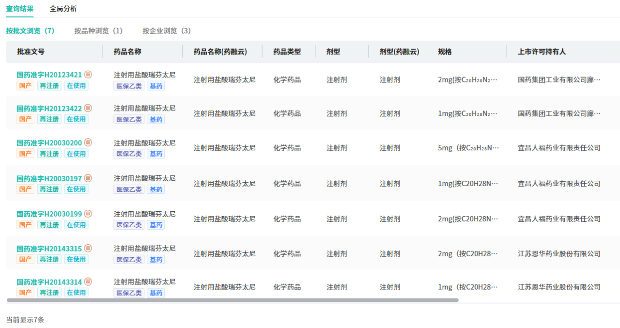Click the 审 icon beside 国药准字H20030199
Viewport: 620px width, 328px height.
(x=88, y=214)
